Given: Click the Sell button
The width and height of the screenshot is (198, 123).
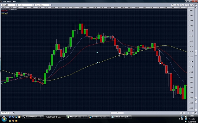Looking at the screenshot, I should (187, 5).
